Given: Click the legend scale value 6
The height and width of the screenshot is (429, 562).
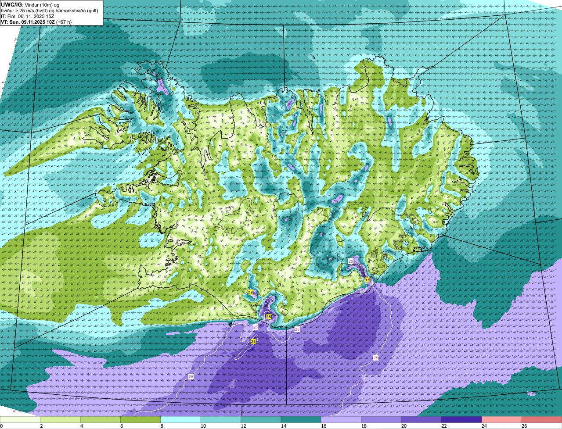Looking at the screenshot, I should click(x=122, y=426).
